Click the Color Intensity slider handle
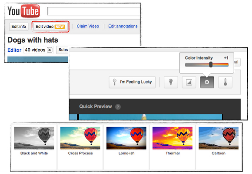 pos(211,65)
